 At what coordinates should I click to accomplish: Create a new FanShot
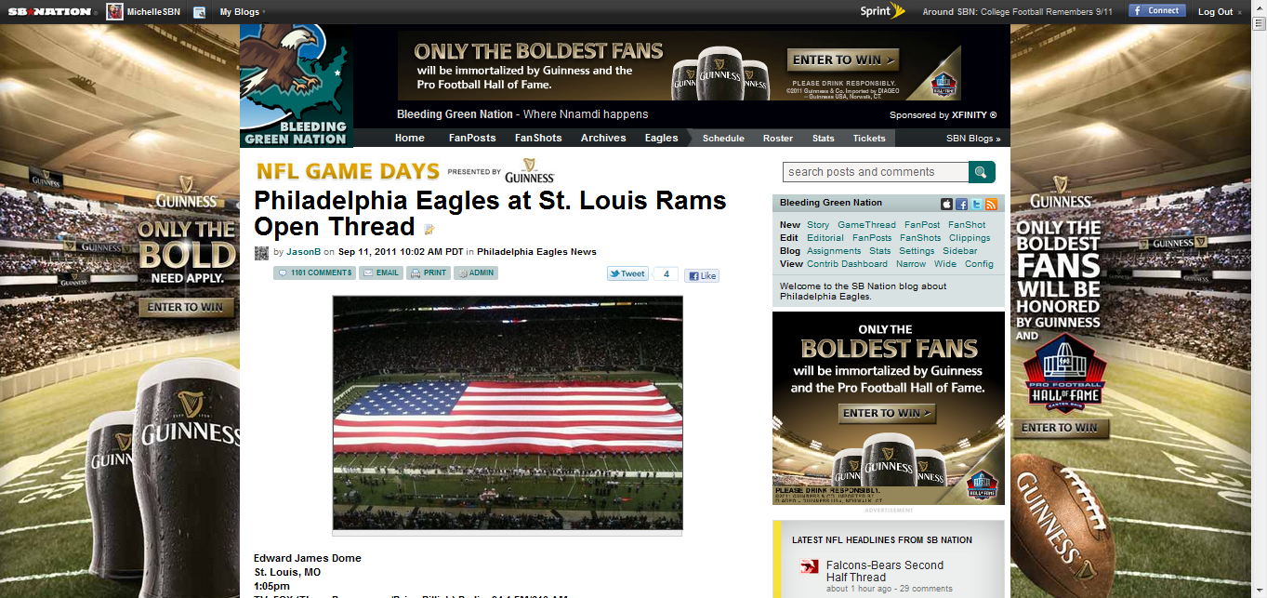(x=967, y=225)
